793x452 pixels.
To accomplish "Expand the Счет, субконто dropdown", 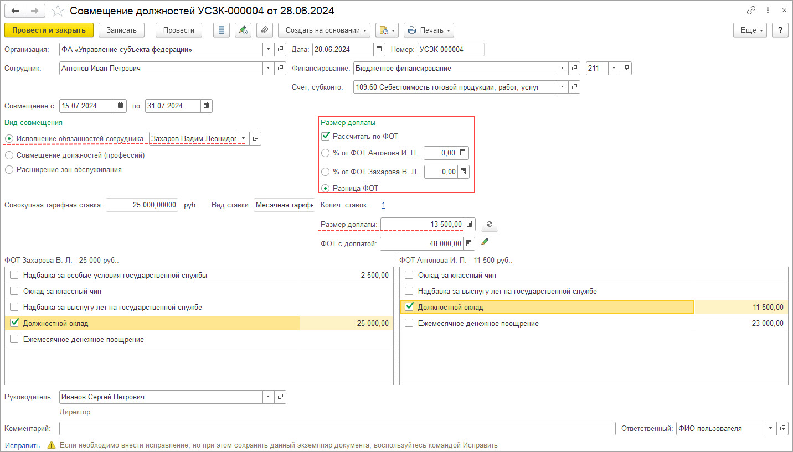I will coord(563,87).
